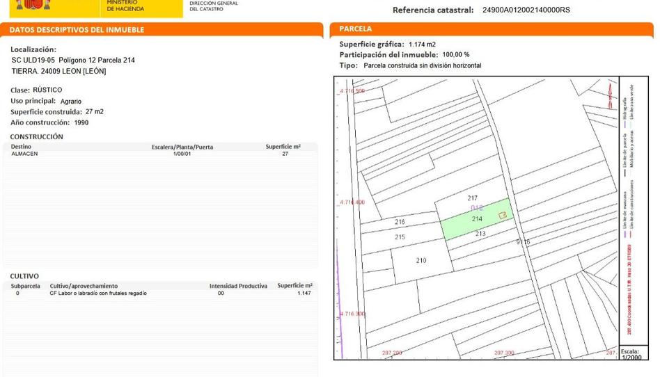Click parcel 217 on the map
The image size is (660, 377).
pos(472,199)
